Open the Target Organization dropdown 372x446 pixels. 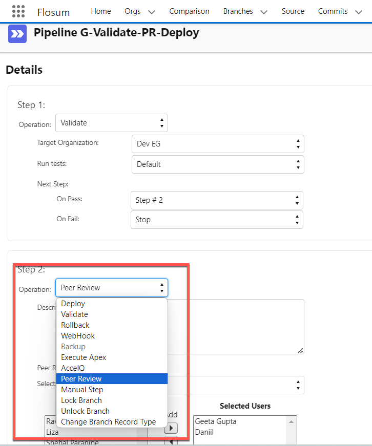tap(217, 144)
